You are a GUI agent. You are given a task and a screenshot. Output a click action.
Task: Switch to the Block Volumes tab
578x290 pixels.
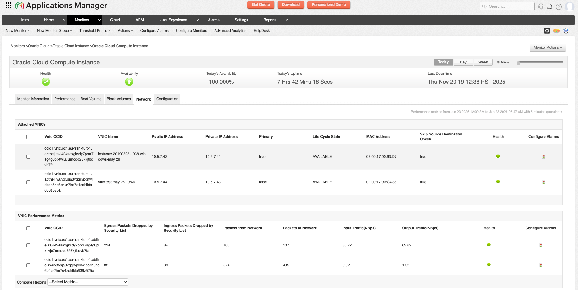coord(119,99)
